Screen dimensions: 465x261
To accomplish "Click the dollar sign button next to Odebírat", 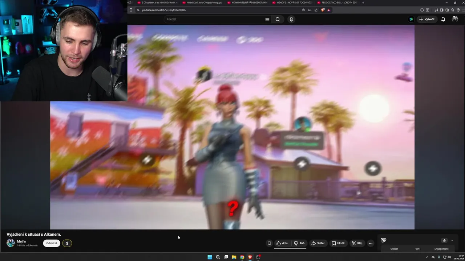I will coord(67,243).
